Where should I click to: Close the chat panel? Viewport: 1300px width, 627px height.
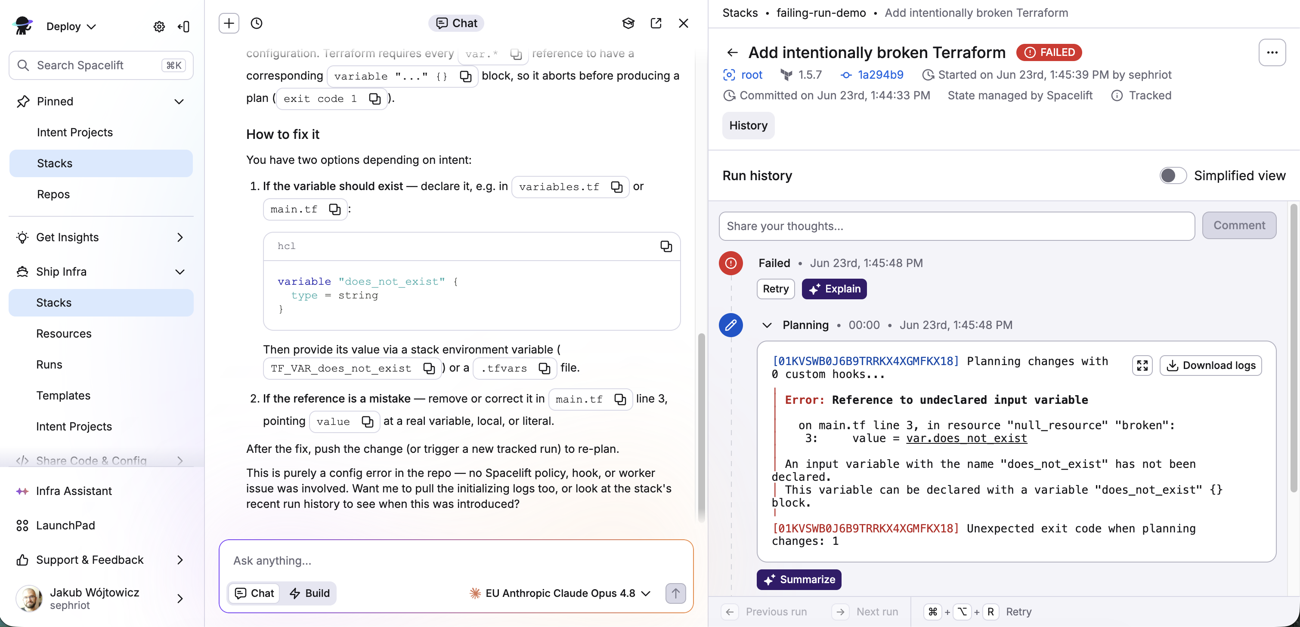(x=683, y=23)
